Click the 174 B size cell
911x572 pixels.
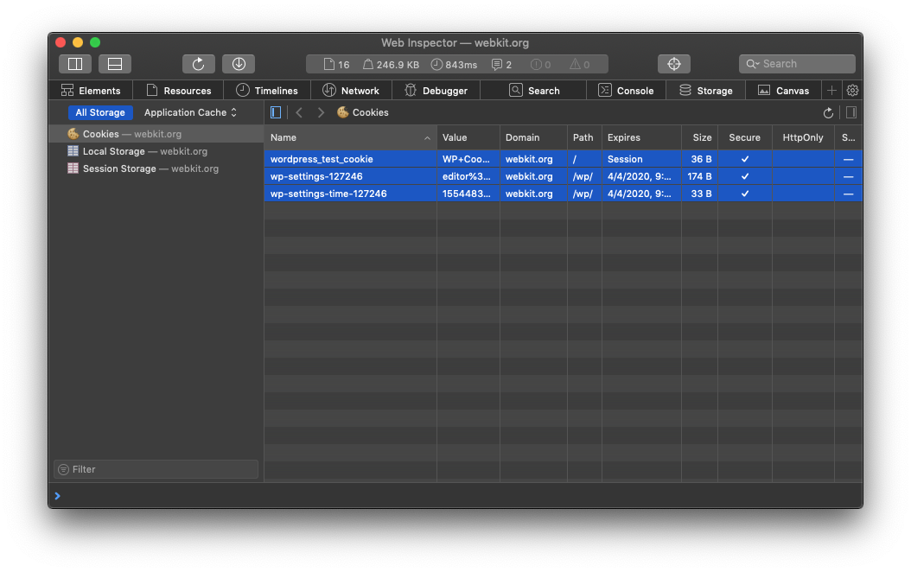coord(699,176)
